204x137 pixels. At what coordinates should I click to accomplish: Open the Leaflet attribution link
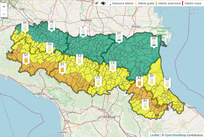pos(155,135)
